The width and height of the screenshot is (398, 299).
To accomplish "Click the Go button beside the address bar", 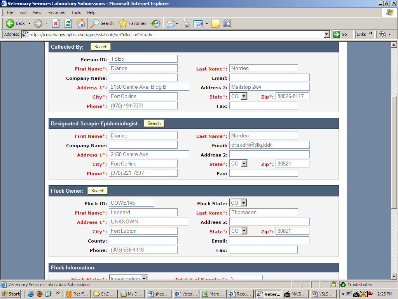I will tap(340, 34).
